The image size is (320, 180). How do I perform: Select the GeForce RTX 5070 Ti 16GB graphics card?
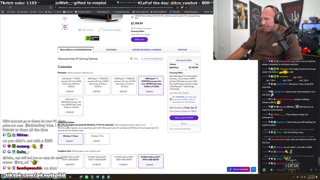click(97, 161)
